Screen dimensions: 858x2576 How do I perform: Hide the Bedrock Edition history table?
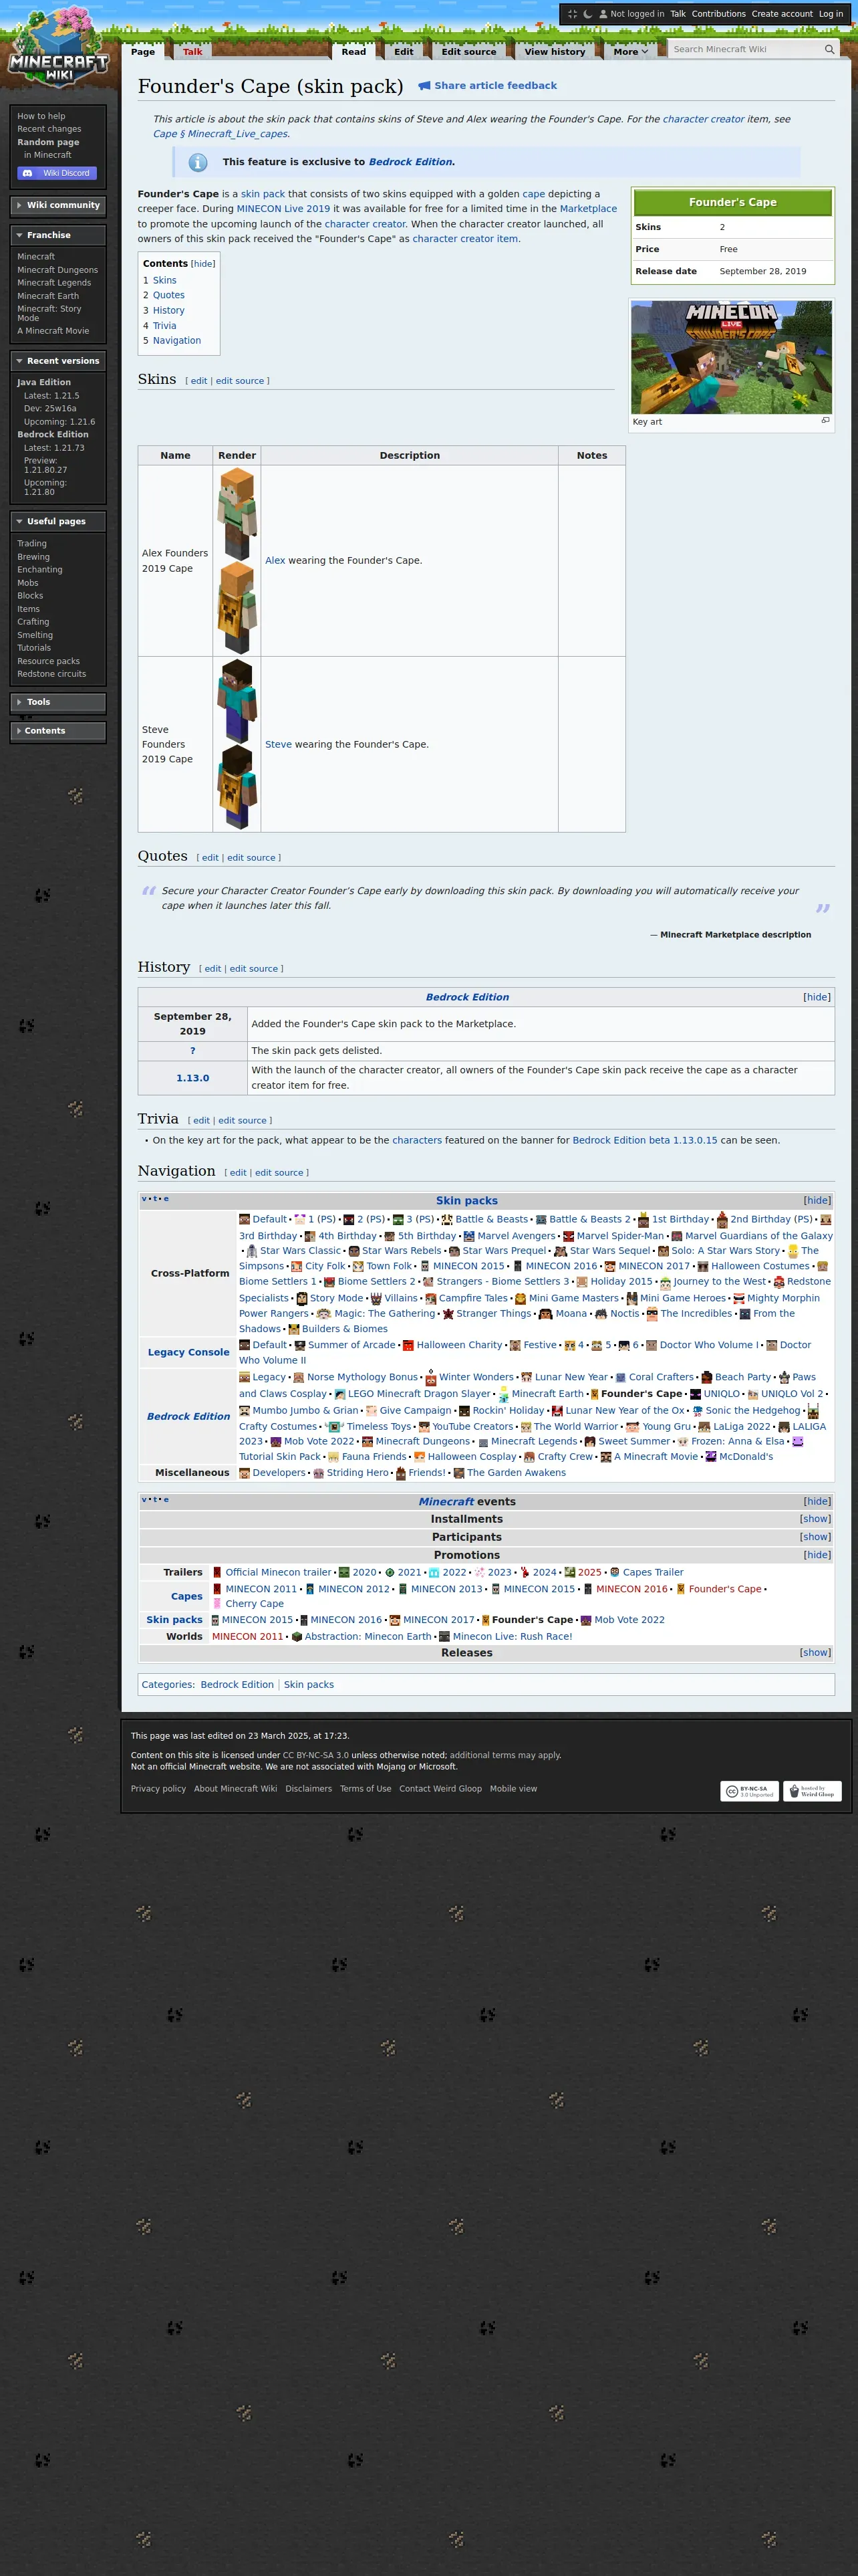816,997
